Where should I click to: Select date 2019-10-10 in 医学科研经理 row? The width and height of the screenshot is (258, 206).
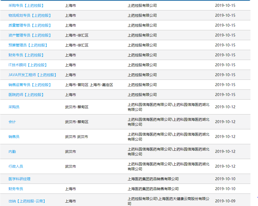tap(225, 179)
